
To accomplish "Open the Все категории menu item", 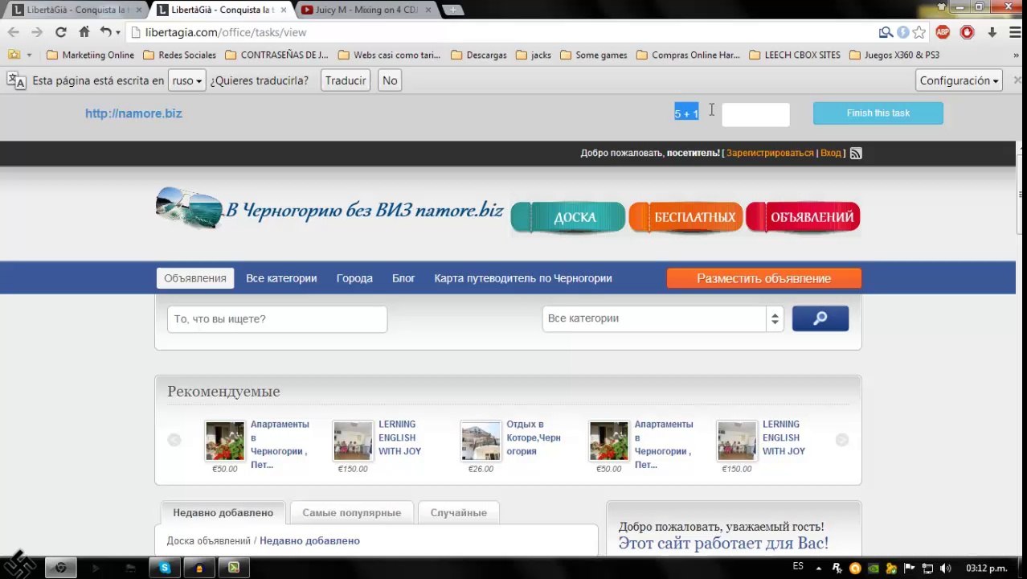I will [281, 278].
